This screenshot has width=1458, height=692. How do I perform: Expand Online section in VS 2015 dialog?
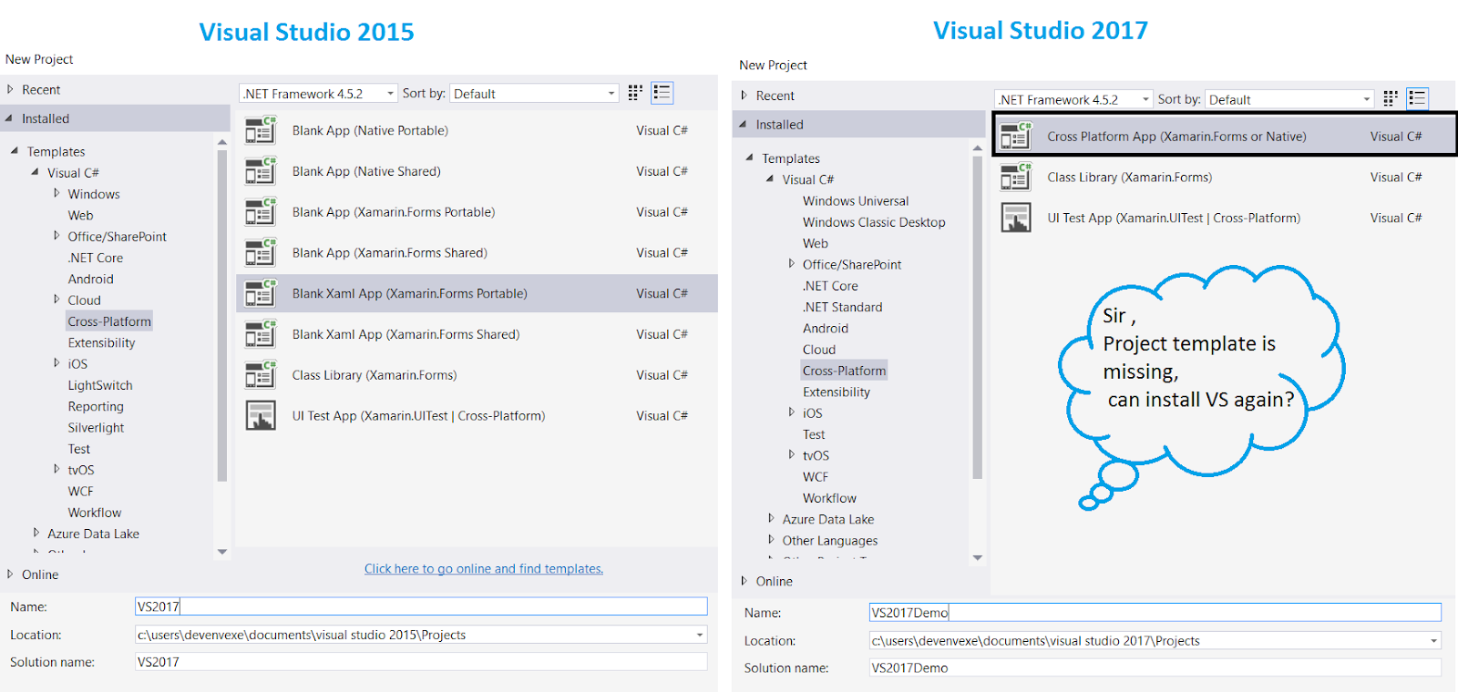tap(10, 575)
